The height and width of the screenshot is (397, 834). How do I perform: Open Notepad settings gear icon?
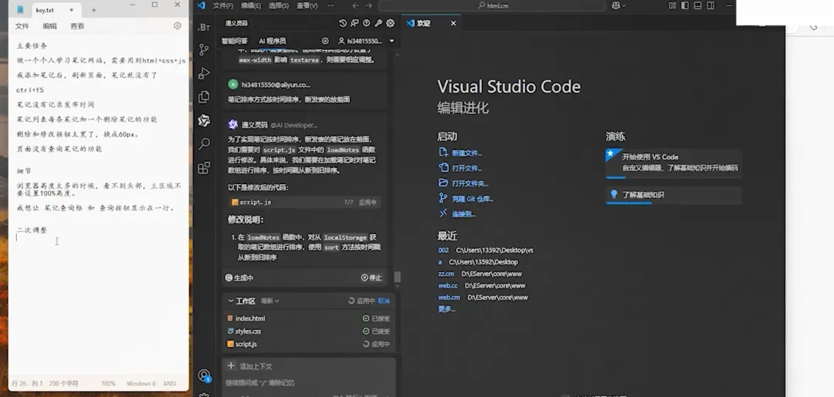tap(177, 25)
